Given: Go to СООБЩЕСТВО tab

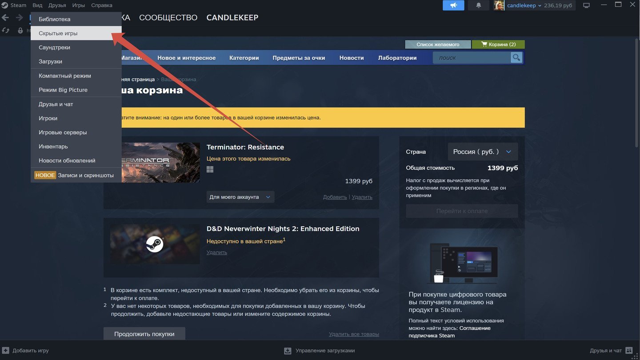Looking at the screenshot, I should click(168, 18).
